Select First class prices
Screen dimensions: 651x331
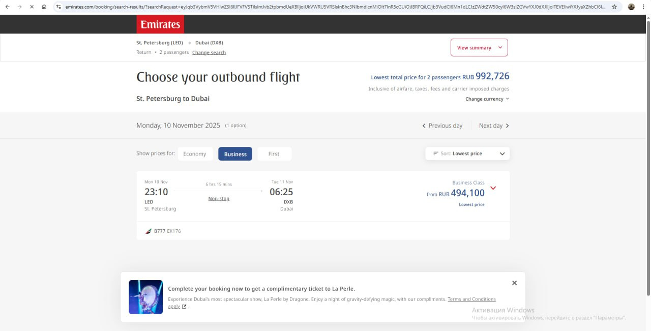tap(274, 154)
